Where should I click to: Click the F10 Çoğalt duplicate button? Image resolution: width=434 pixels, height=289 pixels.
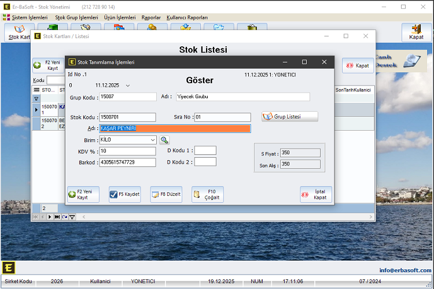tap(207, 195)
